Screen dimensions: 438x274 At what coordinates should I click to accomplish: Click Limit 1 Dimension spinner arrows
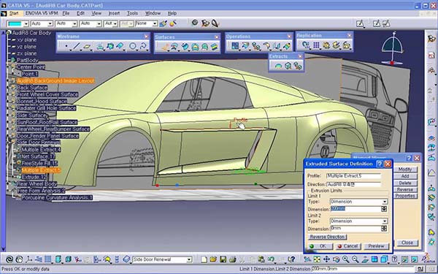[x=384, y=209]
